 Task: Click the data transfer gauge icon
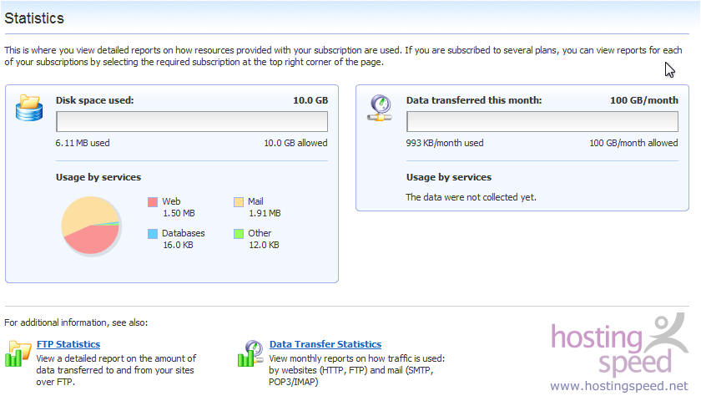380,108
